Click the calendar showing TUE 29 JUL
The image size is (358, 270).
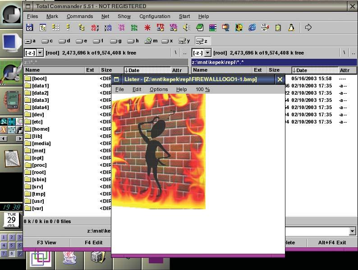(11, 220)
